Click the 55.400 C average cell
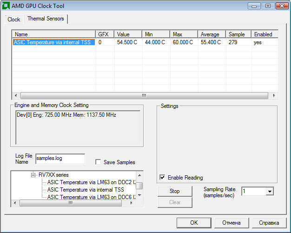Screen dimensions: 291x233 coord(211,42)
